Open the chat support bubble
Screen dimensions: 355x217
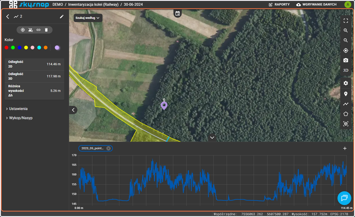click(x=344, y=198)
